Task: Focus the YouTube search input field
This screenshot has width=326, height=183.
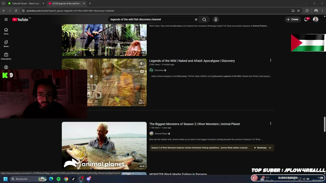Action: 152,19
